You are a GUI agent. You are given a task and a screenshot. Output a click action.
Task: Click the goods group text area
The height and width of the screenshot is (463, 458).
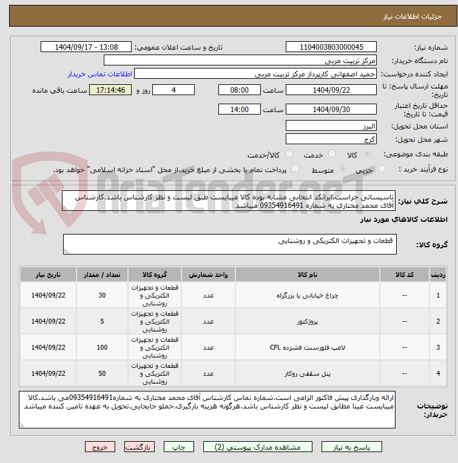click(229, 244)
